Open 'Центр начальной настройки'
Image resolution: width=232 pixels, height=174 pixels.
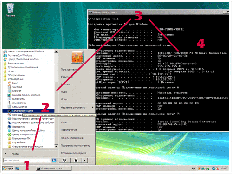point(26,131)
